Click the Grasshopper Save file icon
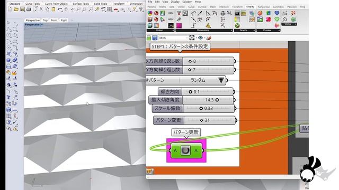Image resolution: width=339 pixels, height=190 pixels. pyautogui.click(x=155, y=38)
